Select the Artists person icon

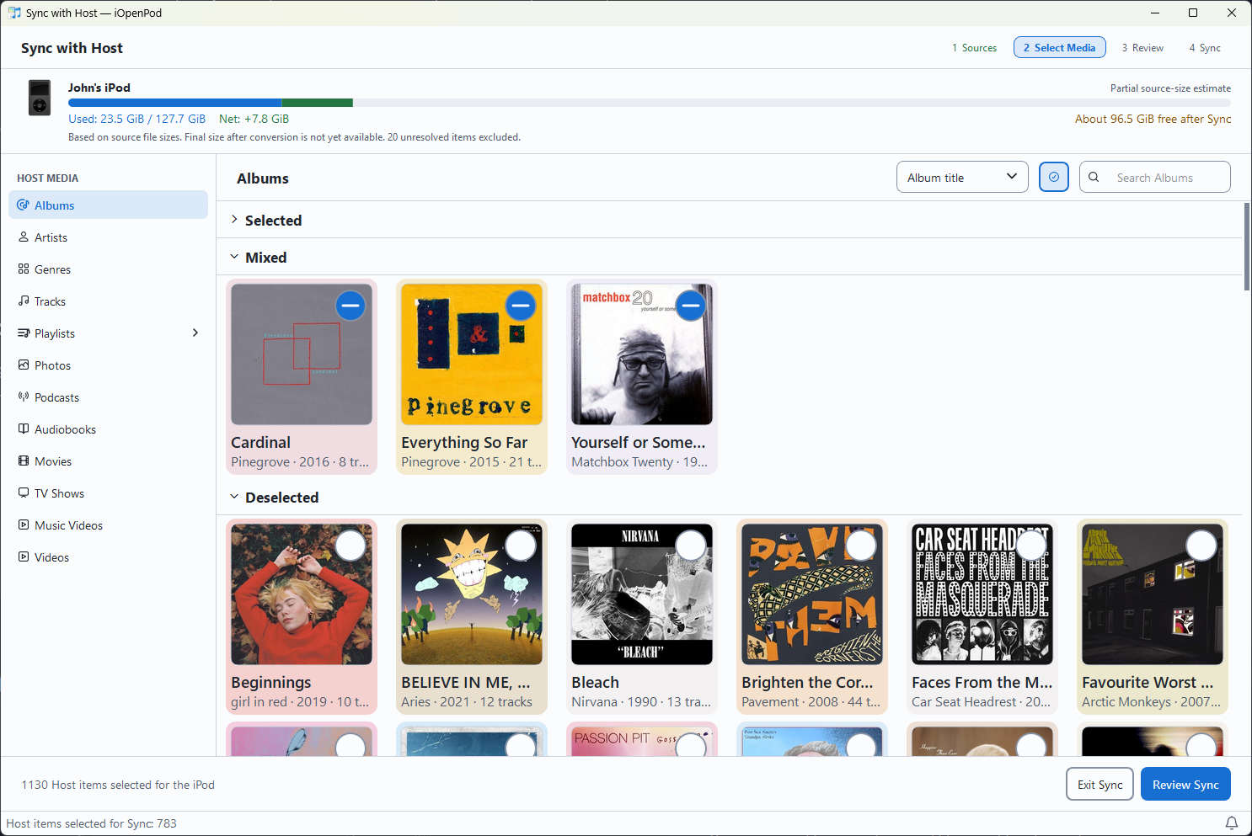click(x=24, y=237)
